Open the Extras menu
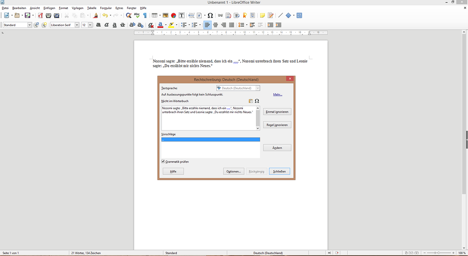 pyautogui.click(x=119, y=8)
